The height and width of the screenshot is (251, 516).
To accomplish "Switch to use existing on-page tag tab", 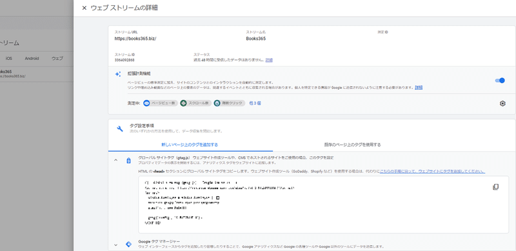I will 352,145.
